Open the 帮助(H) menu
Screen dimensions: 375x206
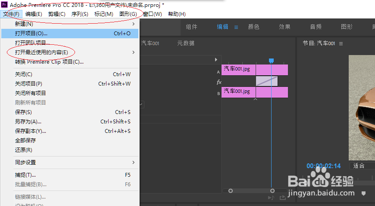(x=177, y=14)
